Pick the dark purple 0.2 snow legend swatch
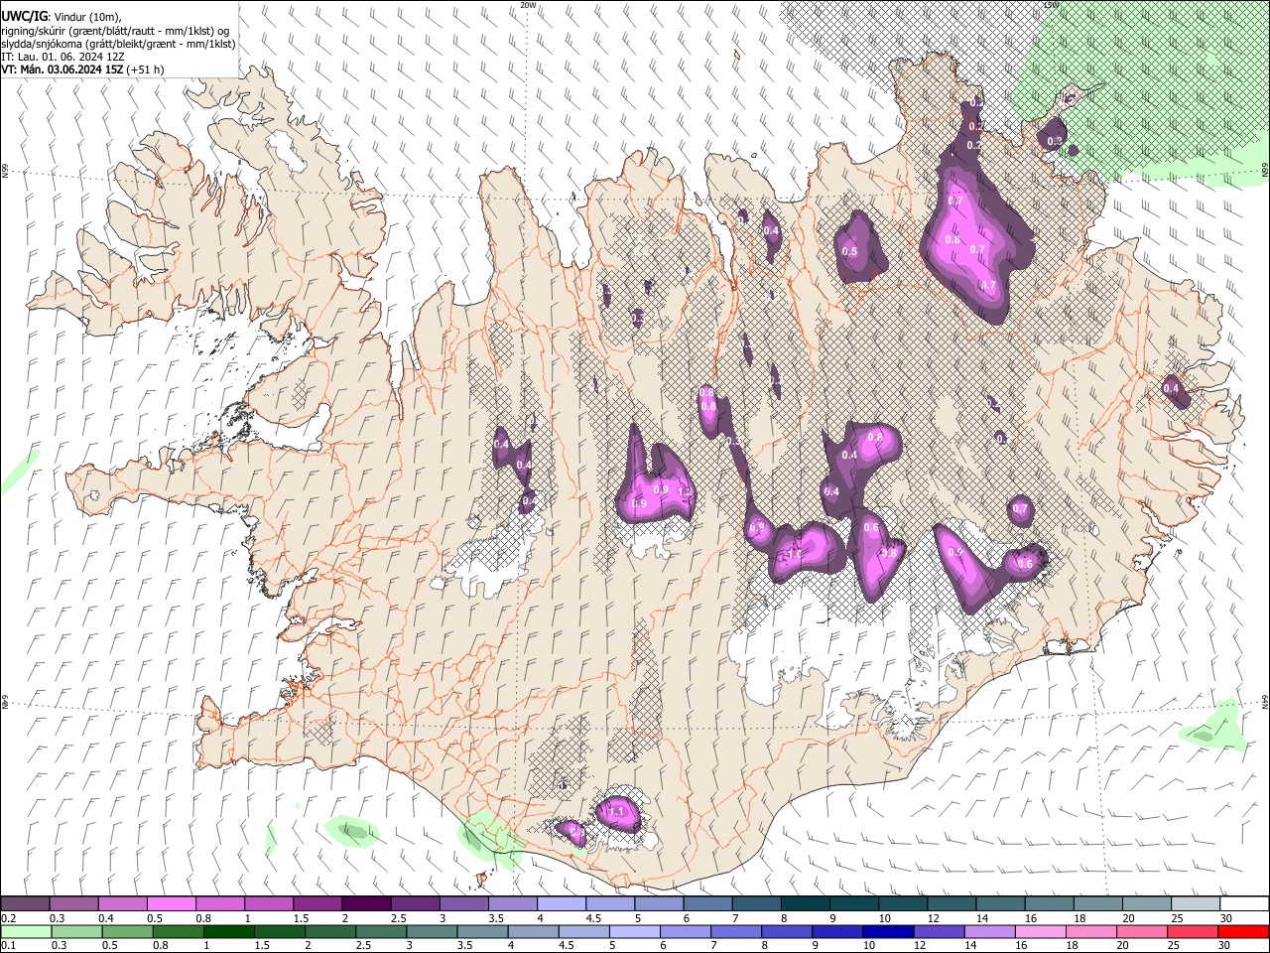Viewport: 1270px width, 953px height. coord(26,904)
